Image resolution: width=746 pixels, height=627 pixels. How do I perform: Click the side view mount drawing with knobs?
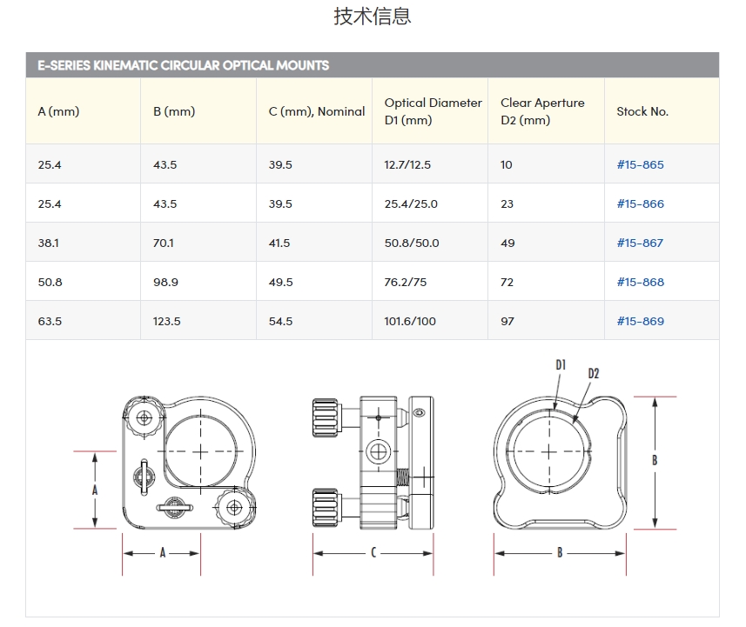pyautogui.click(x=373, y=463)
